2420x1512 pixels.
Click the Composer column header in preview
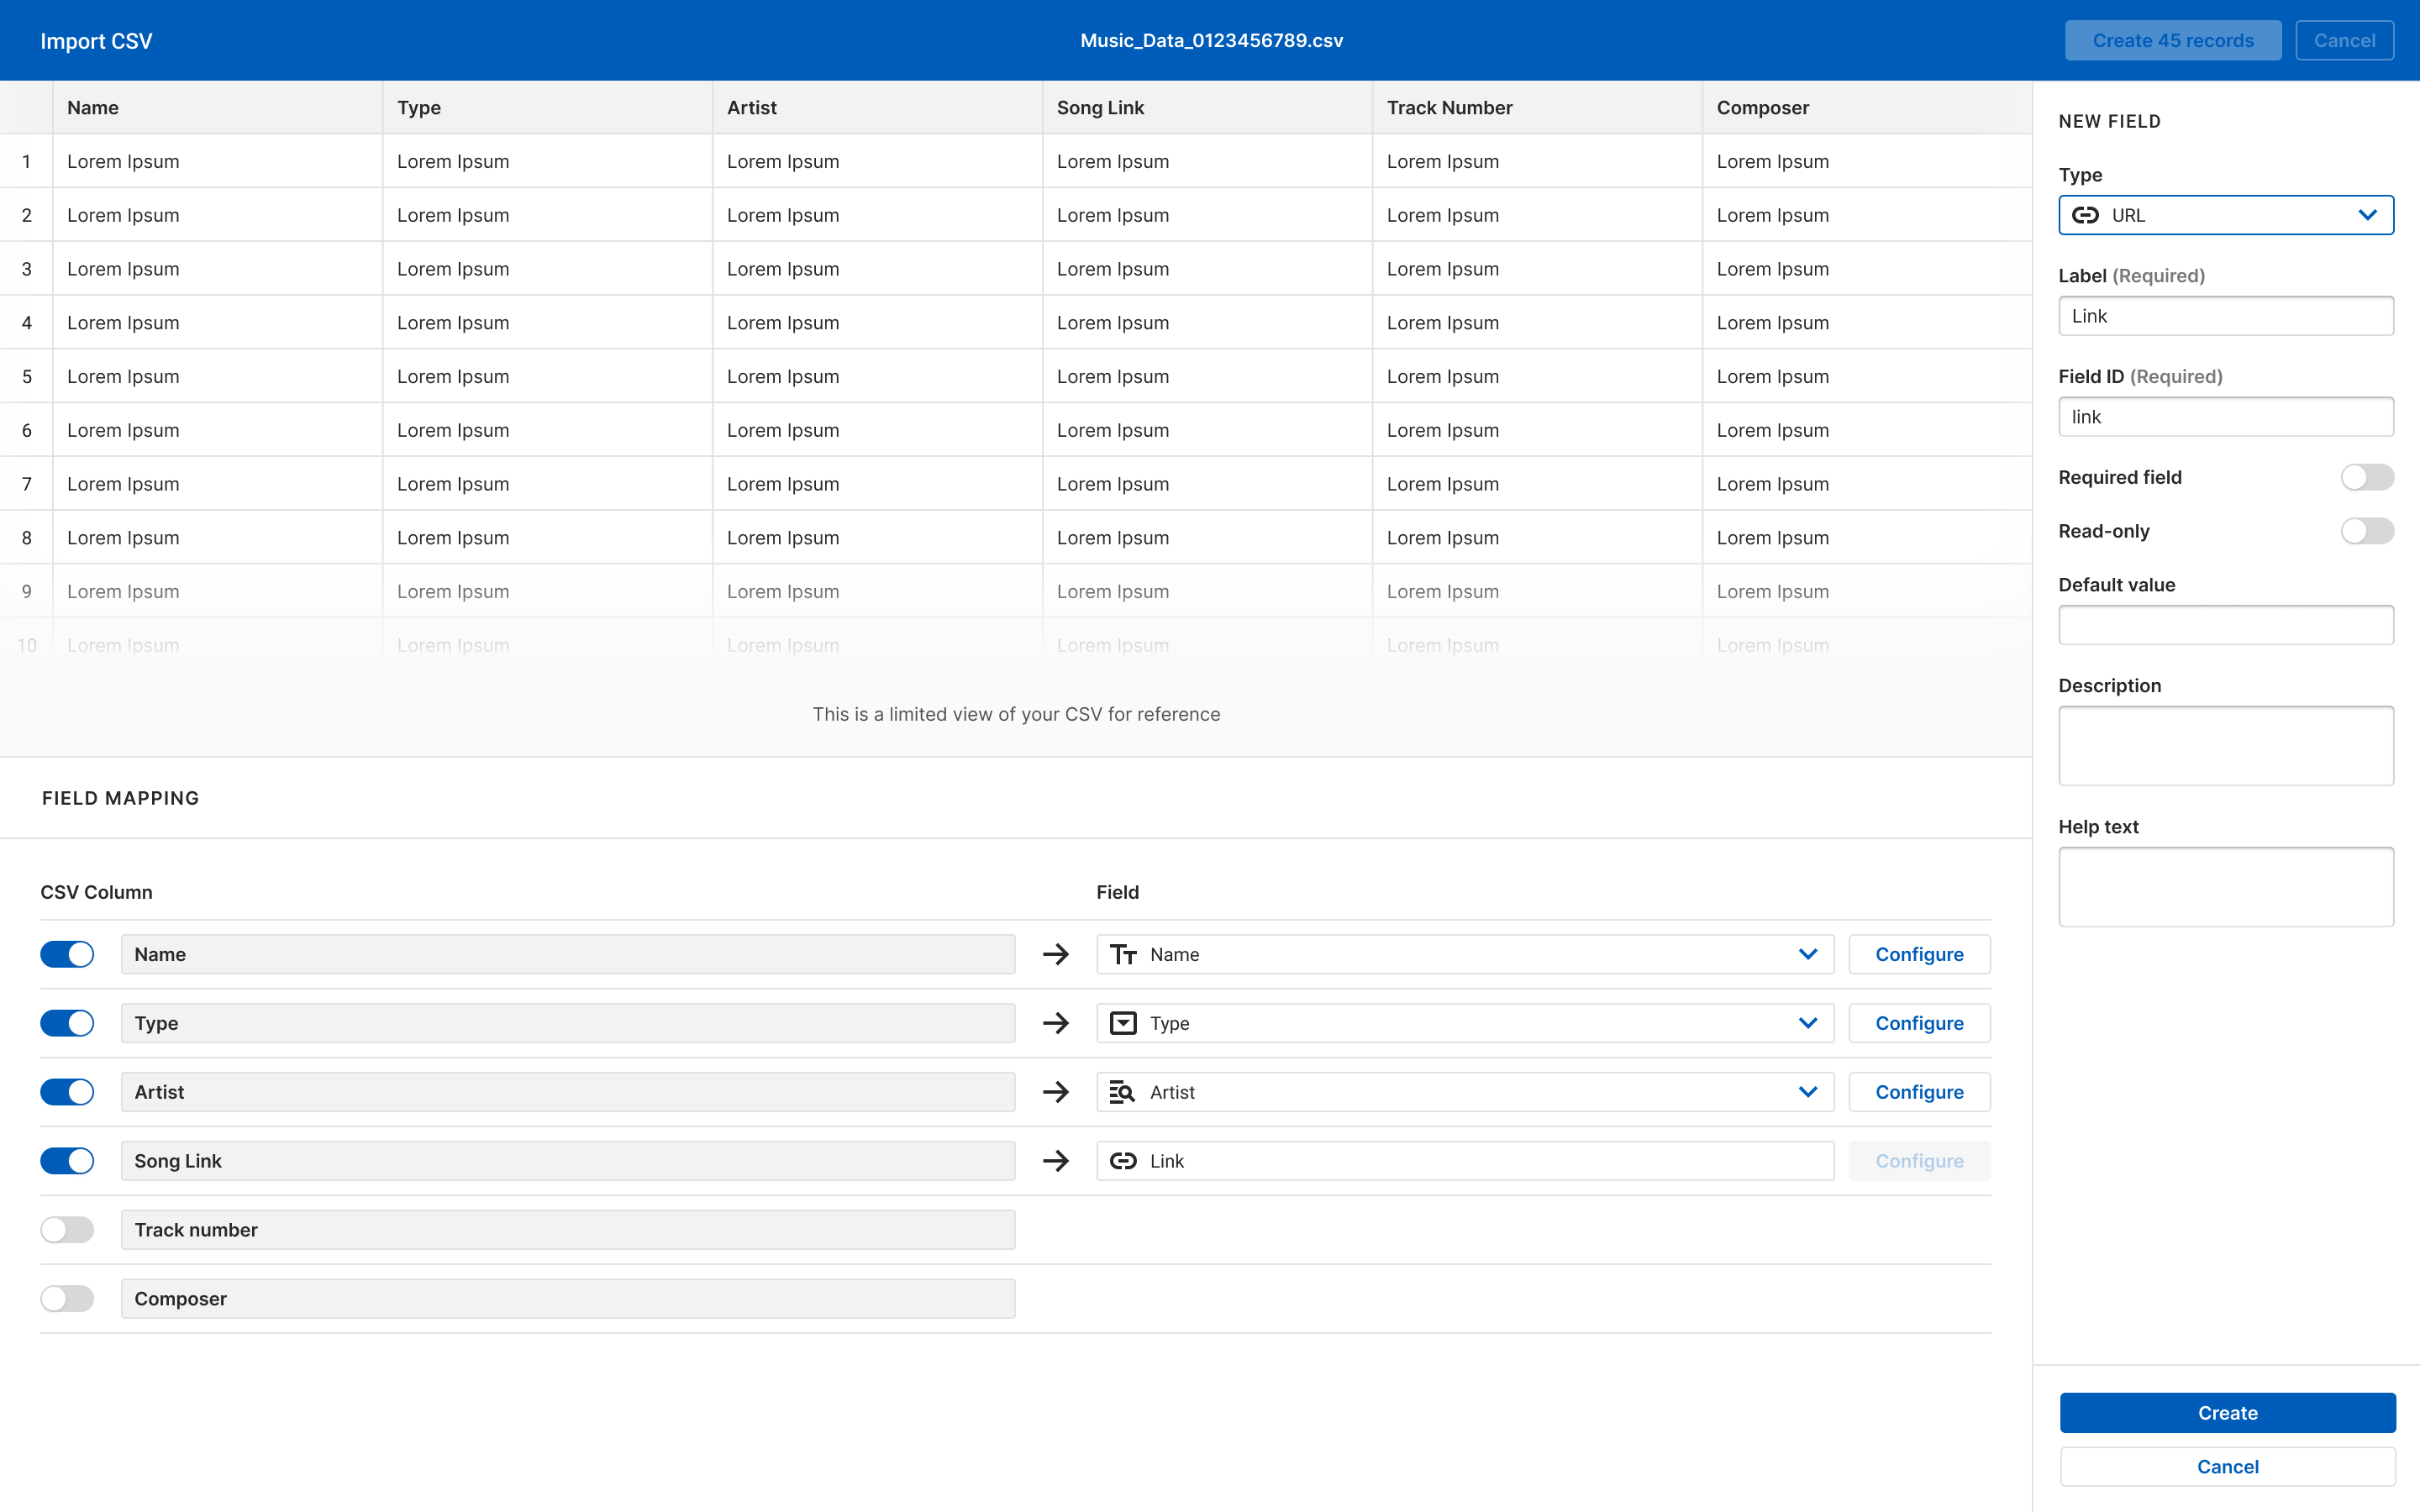tap(1762, 108)
